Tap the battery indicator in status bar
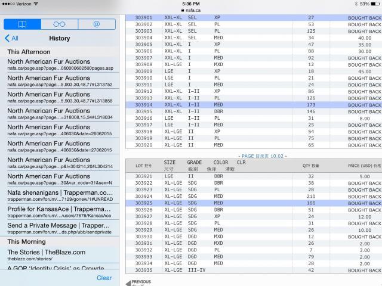The image size is (382, 286). [375, 4]
